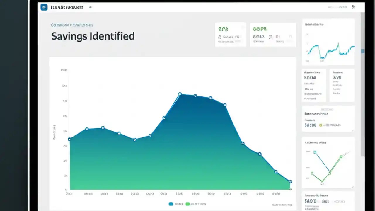Screen dimensions: 375x211
Task: Click the piggy-bank icon inside the first stat card
Action: 219,37
